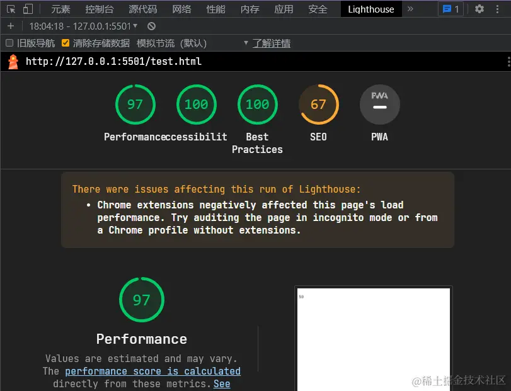Uncheck the 清除存储数据 checkbox
511x391 pixels.
[x=66, y=43]
